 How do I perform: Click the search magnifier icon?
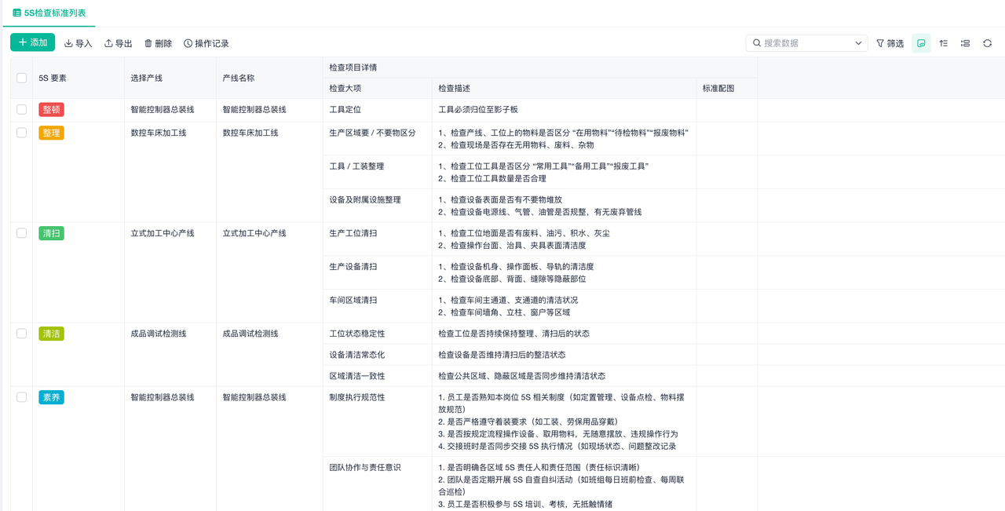[x=757, y=43]
